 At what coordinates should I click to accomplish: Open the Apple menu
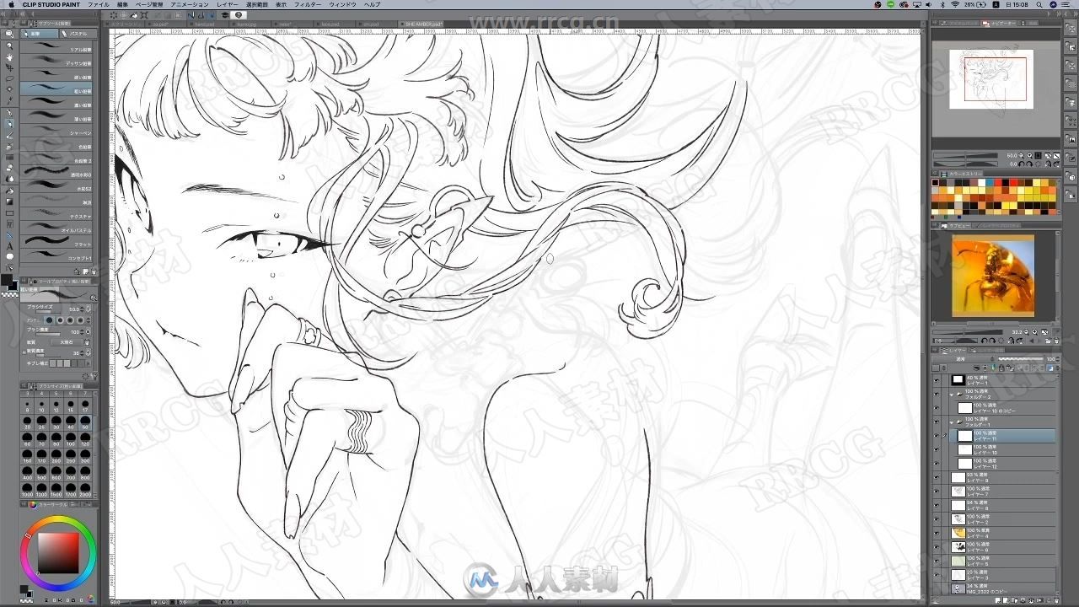pos(11,4)
